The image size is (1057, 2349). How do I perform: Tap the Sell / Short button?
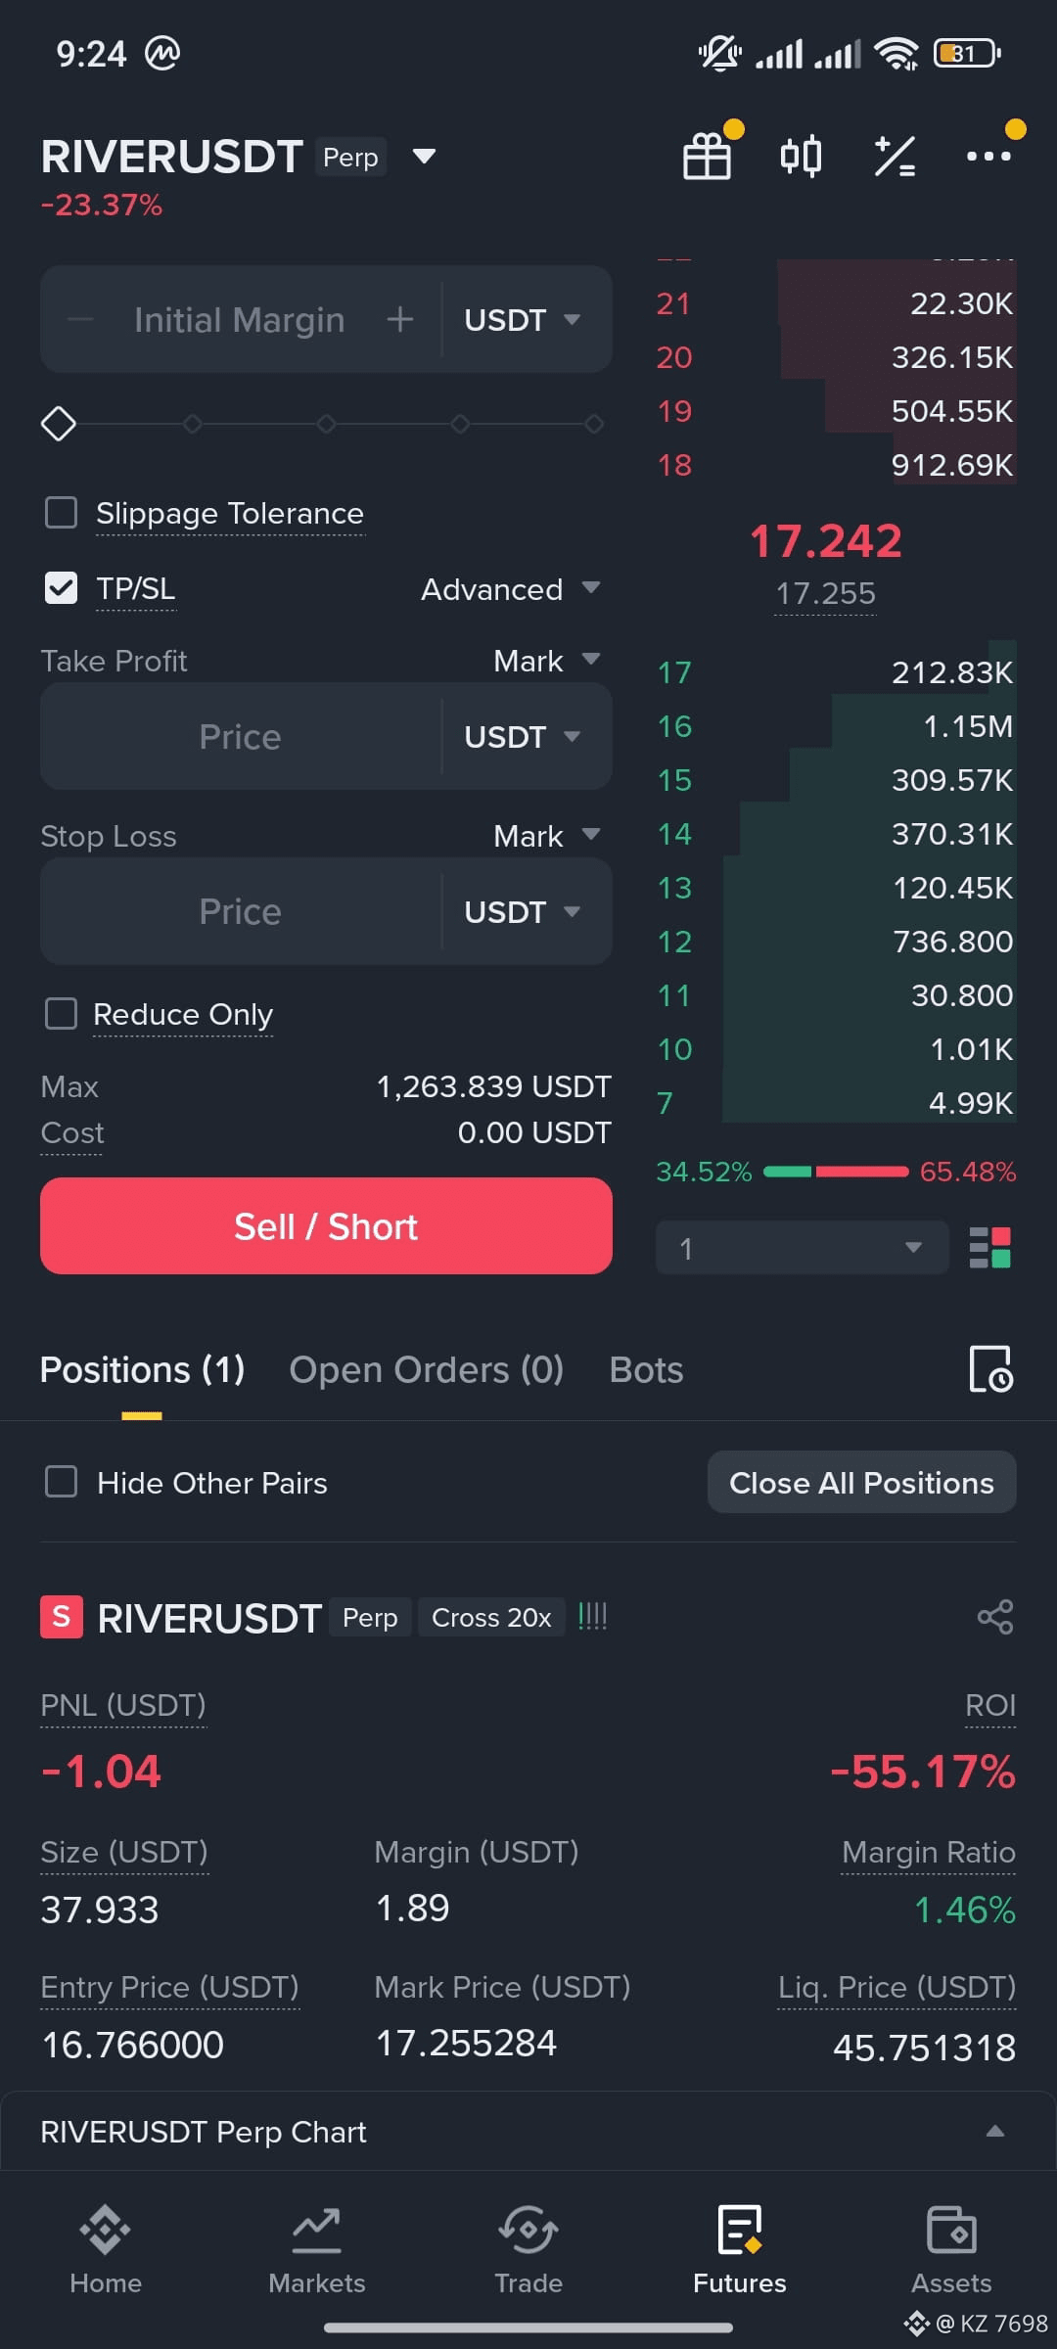point(326,1226)
